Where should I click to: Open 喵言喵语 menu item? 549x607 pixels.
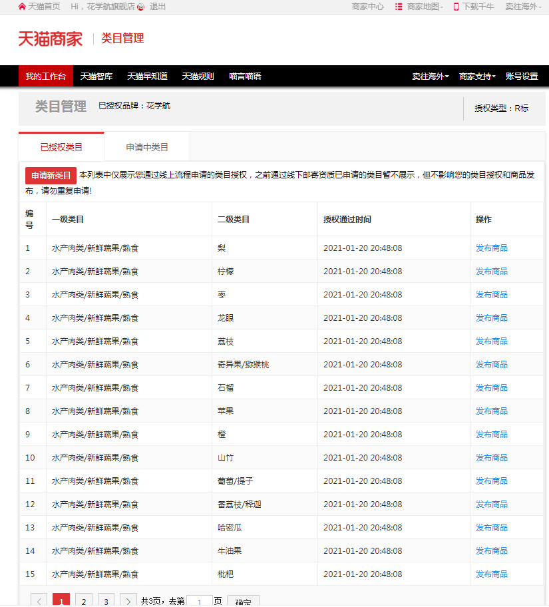click(245, 77)
